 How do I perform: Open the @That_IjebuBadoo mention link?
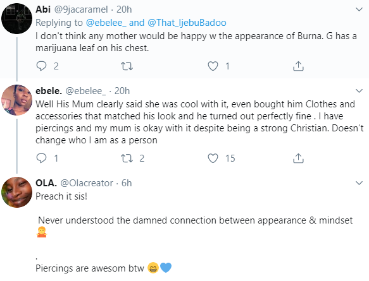point(187,23)
